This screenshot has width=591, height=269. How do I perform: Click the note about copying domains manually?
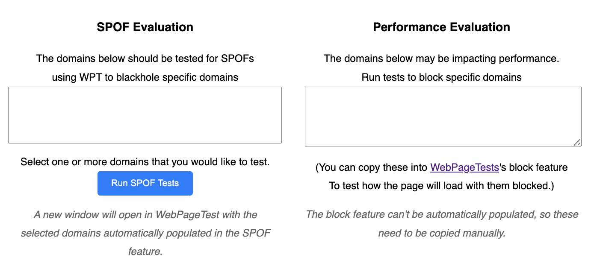[x=442, y=224]
